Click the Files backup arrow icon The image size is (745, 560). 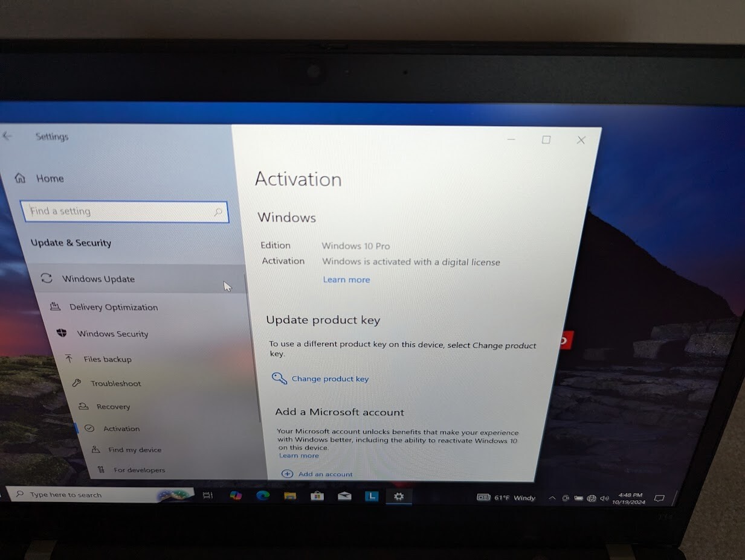point(69,358)
